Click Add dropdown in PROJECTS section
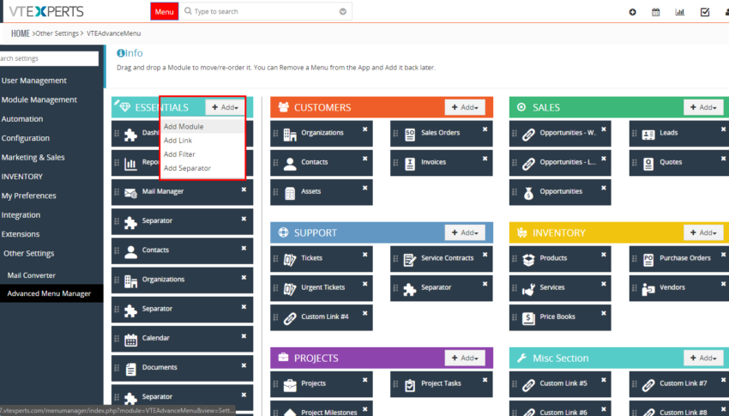The height and width of the screenshot is (416, 729). tap(465, 359)
